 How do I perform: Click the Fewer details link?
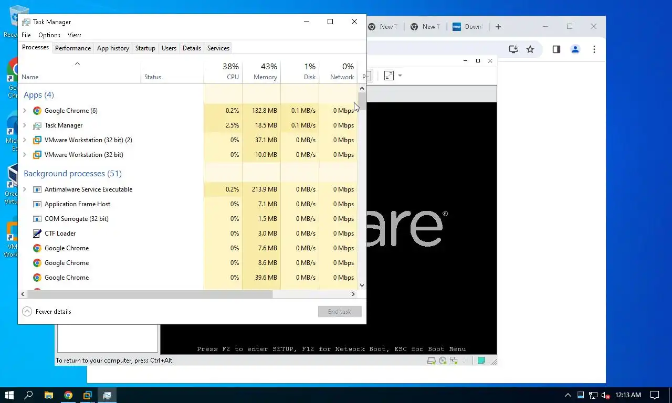tap(54, 312)
